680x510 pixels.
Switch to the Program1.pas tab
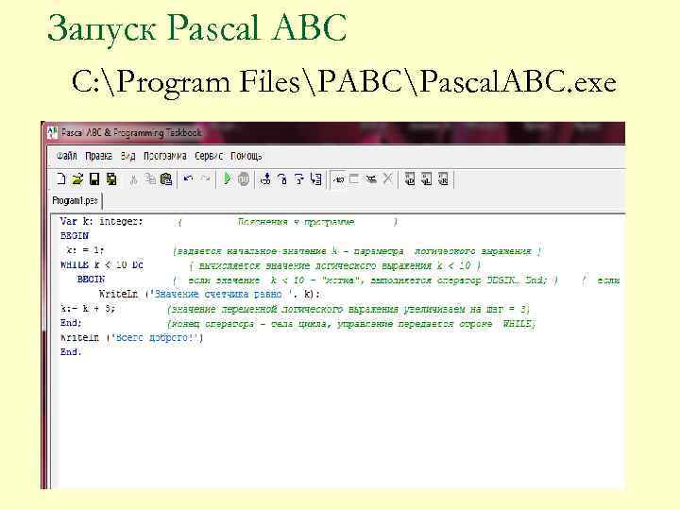tap(75, 200)
